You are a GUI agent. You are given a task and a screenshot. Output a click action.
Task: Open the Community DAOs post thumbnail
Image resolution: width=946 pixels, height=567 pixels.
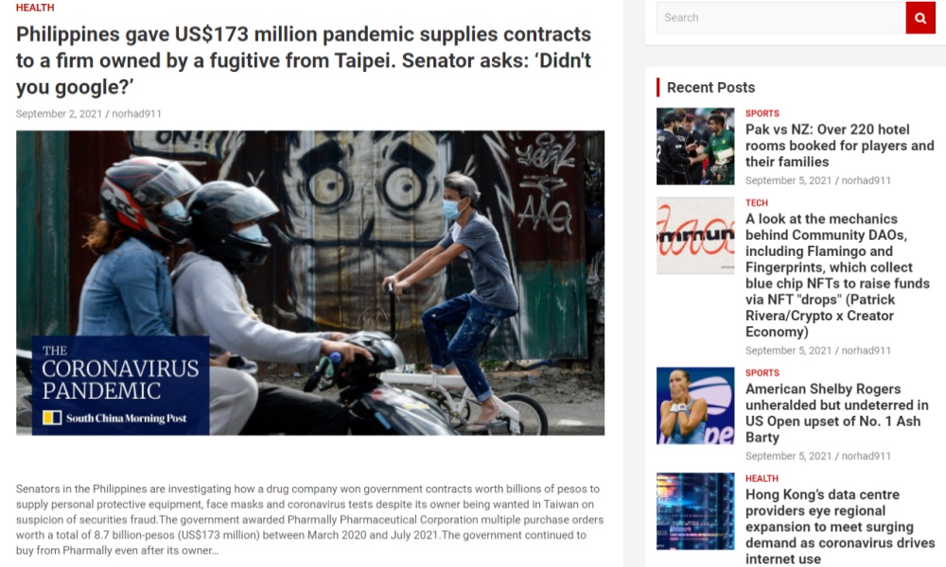coord(695,235)
